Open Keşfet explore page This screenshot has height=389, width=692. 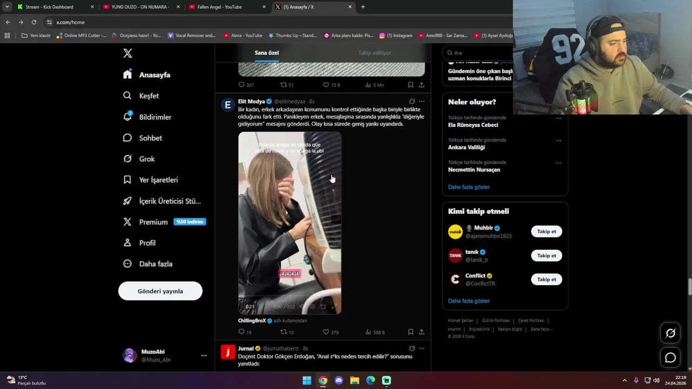(x=141, y=96)
